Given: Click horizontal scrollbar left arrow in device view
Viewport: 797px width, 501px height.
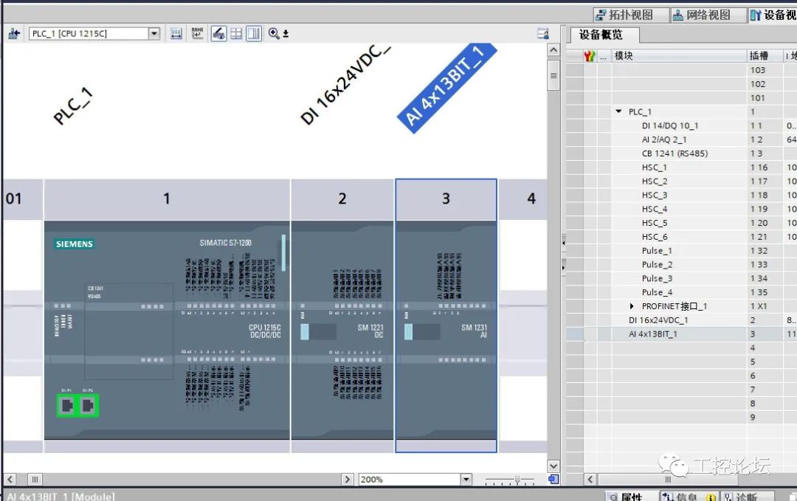Looking at the screenshot, I should coord(10,479).
